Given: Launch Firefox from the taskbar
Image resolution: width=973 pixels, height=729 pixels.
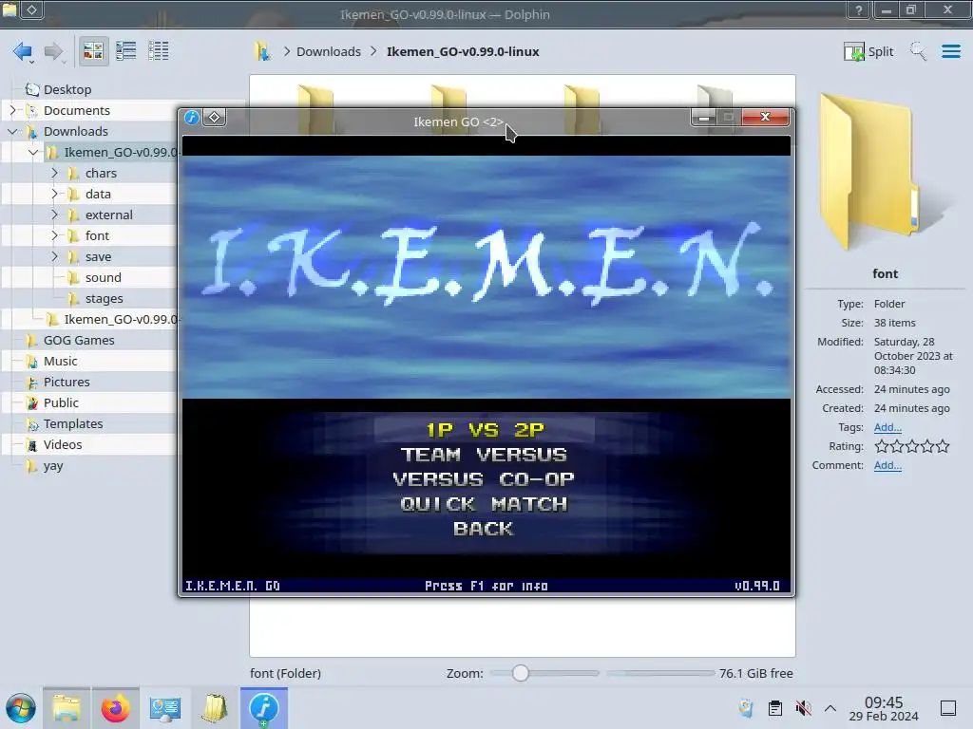Looking at the screenshot, I should click(115, 708).
